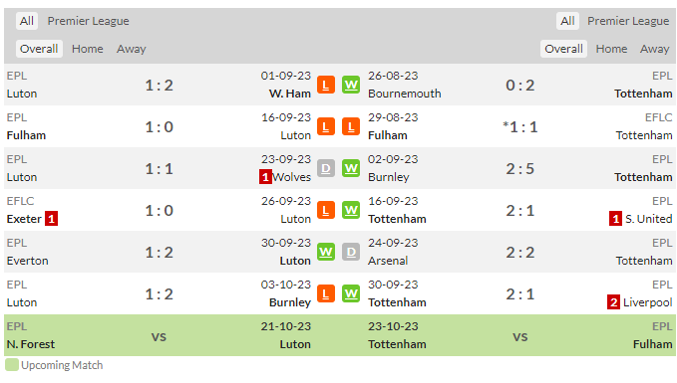Image resolution: width=677 pixels, height=383 pixels.
Task: Open the Burnley 2:5 Tottenham score
Action: click(519, 168)
